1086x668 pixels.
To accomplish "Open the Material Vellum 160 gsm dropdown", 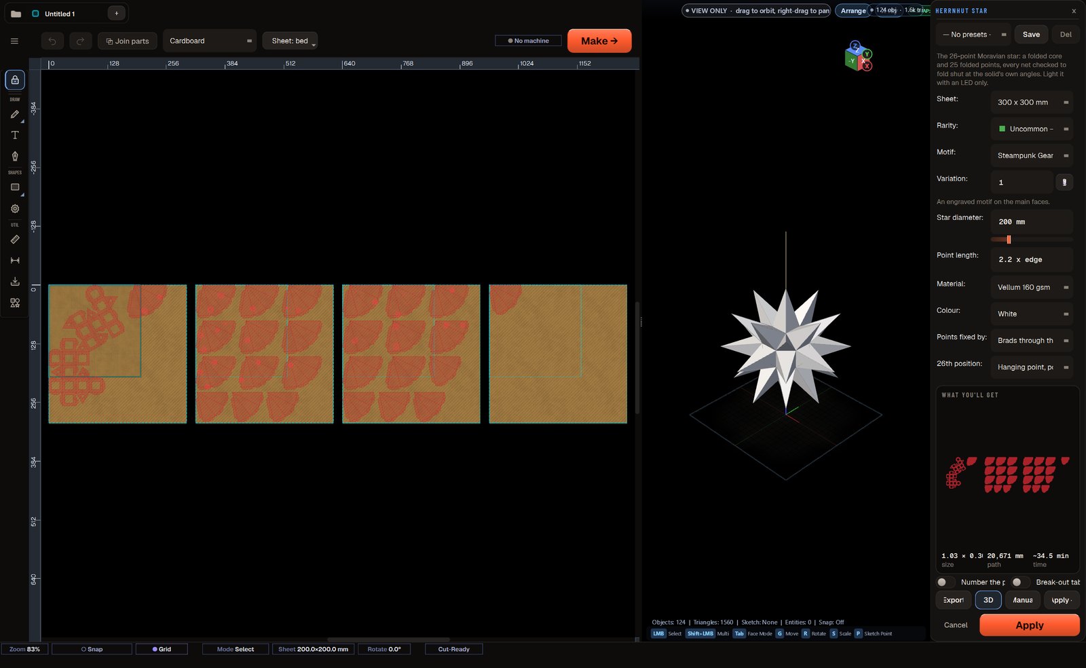I will pyautogui.click(x=1032, y=287).
